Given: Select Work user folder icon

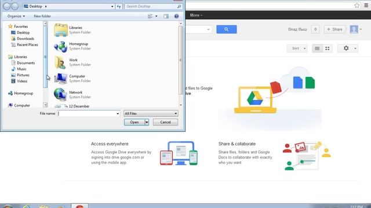Looking at the screenshot, I should (60, 62).
